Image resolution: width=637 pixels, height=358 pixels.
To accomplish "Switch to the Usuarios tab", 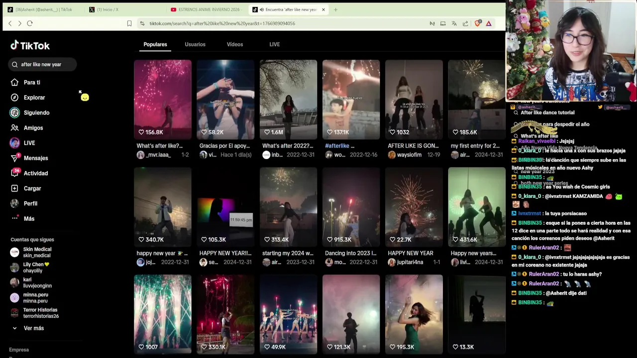I will pyautogui.click(x=195, y=44).
